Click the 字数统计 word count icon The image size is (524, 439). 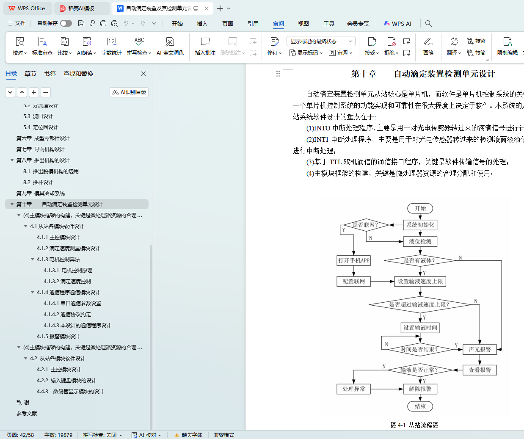111,42
